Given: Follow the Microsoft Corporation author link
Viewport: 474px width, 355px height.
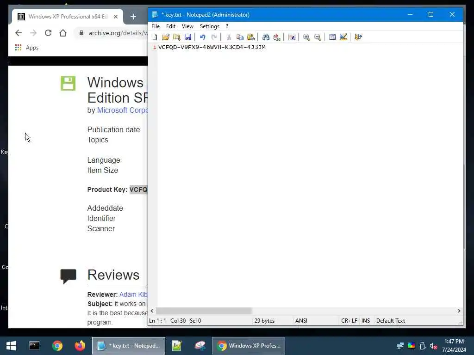Looking at the screenshot, I should coord(122,110).
